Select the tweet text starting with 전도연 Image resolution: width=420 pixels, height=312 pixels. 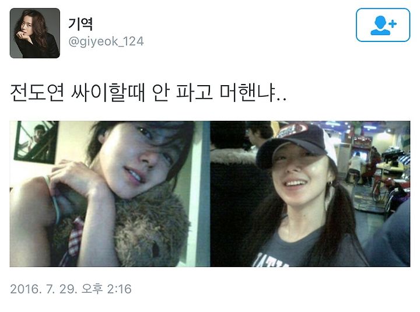point(148,92)
